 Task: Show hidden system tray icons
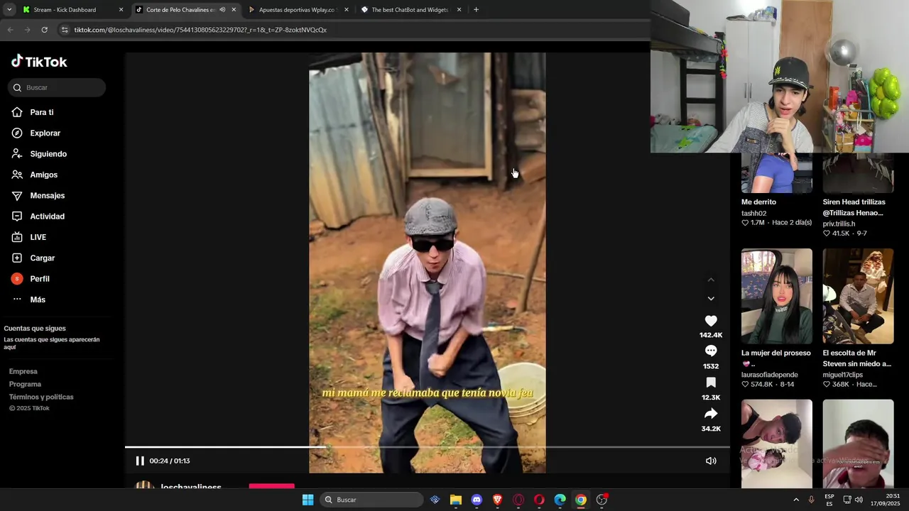pos(796,500)
